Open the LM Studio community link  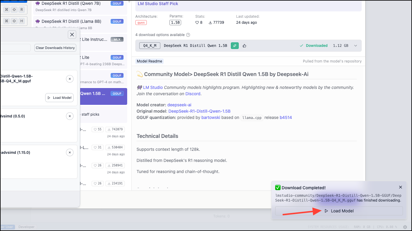pyautogui.click(x=153, y=87)
